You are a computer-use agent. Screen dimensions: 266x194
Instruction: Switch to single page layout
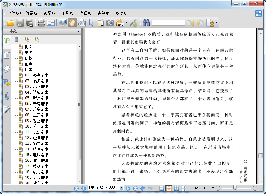coord(162,188)
